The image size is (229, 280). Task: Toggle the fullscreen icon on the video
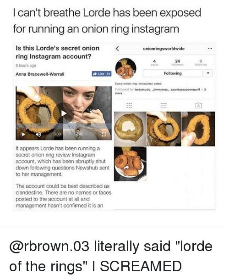click(104, 134)
